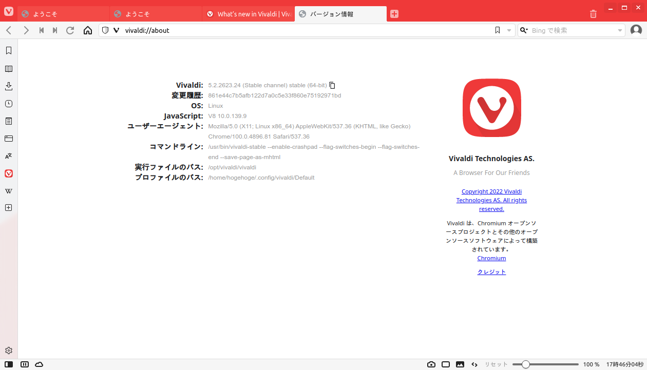Toggle the side panel visibility
The width and height of the screenshot is (647, 370).
point(9,364)
